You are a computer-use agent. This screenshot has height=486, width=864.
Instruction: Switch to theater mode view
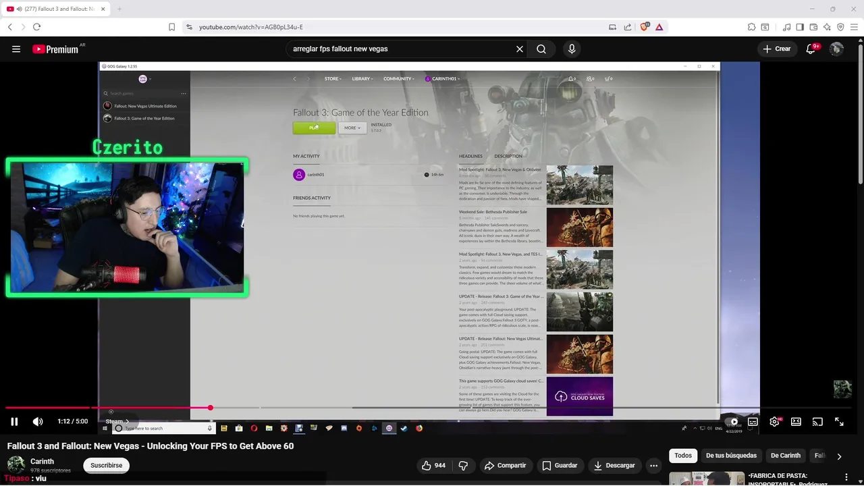[796, 422]
